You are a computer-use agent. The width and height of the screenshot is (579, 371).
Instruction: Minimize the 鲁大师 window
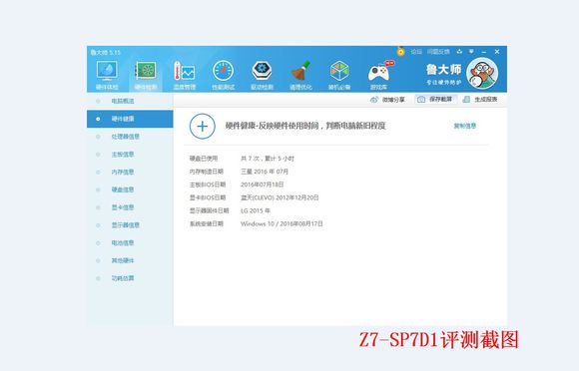(484, 52)
